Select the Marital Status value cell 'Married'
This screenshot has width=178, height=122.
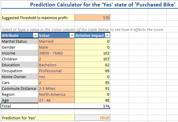click(x=56, y=41)
